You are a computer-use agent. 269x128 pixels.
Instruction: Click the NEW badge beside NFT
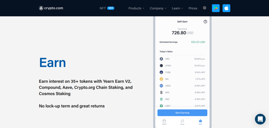pos(111,8)
